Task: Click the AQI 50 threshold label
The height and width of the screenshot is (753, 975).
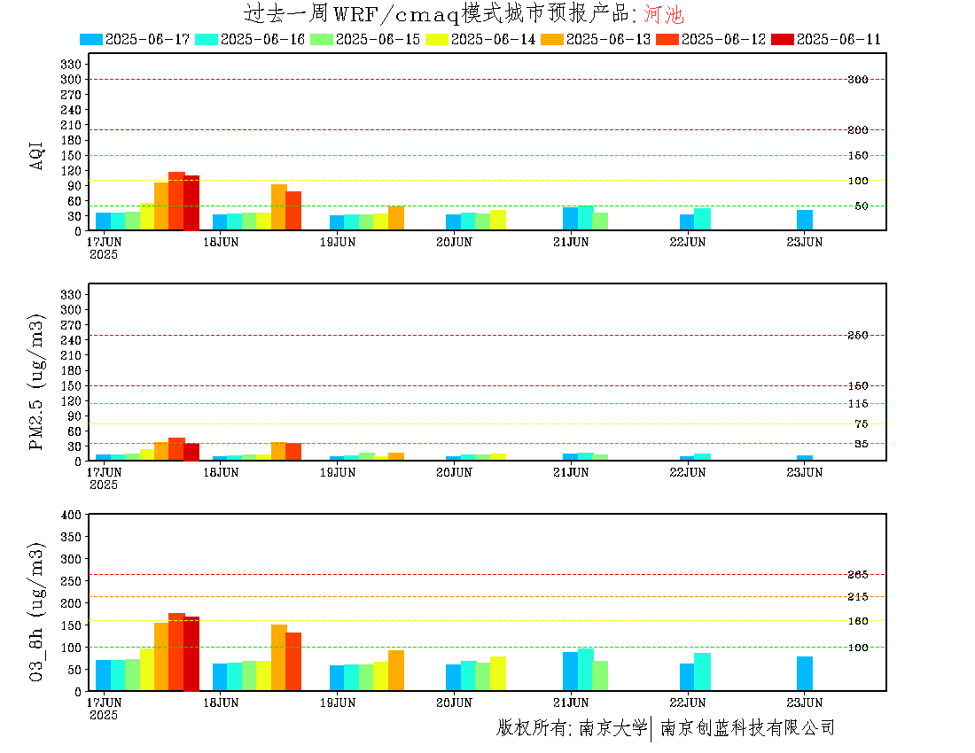Action: 862,206
